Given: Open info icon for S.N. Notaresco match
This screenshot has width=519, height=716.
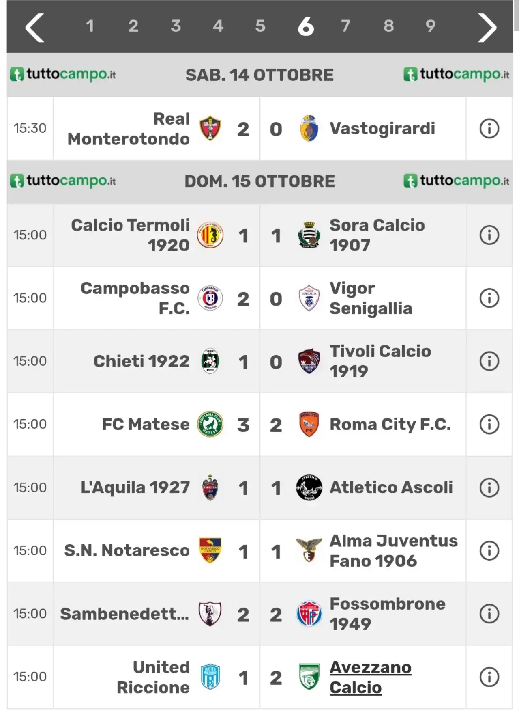Looking at the screenshot, I should tap(489, 551).
